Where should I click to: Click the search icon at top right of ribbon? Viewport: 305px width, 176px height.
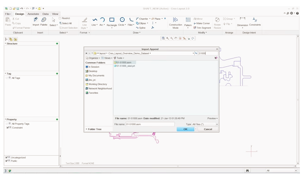tap(288, 13)
